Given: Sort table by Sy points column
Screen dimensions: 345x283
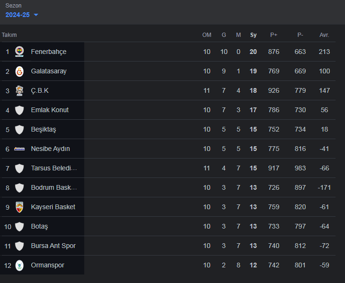Looking at the screenshot, I should (253, 35).
